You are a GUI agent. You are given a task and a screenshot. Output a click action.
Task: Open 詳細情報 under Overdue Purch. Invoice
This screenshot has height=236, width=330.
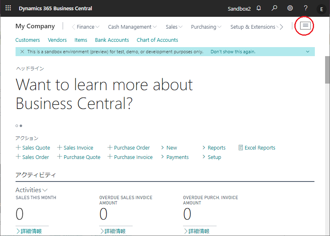coord(197,231)
